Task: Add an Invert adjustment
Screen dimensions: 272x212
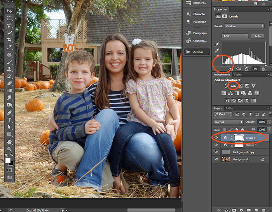Action: (227, 101)
